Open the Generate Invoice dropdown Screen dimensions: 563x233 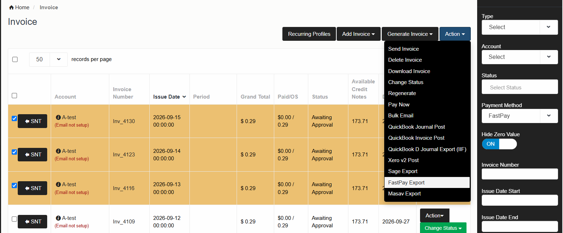pos(410,34)
